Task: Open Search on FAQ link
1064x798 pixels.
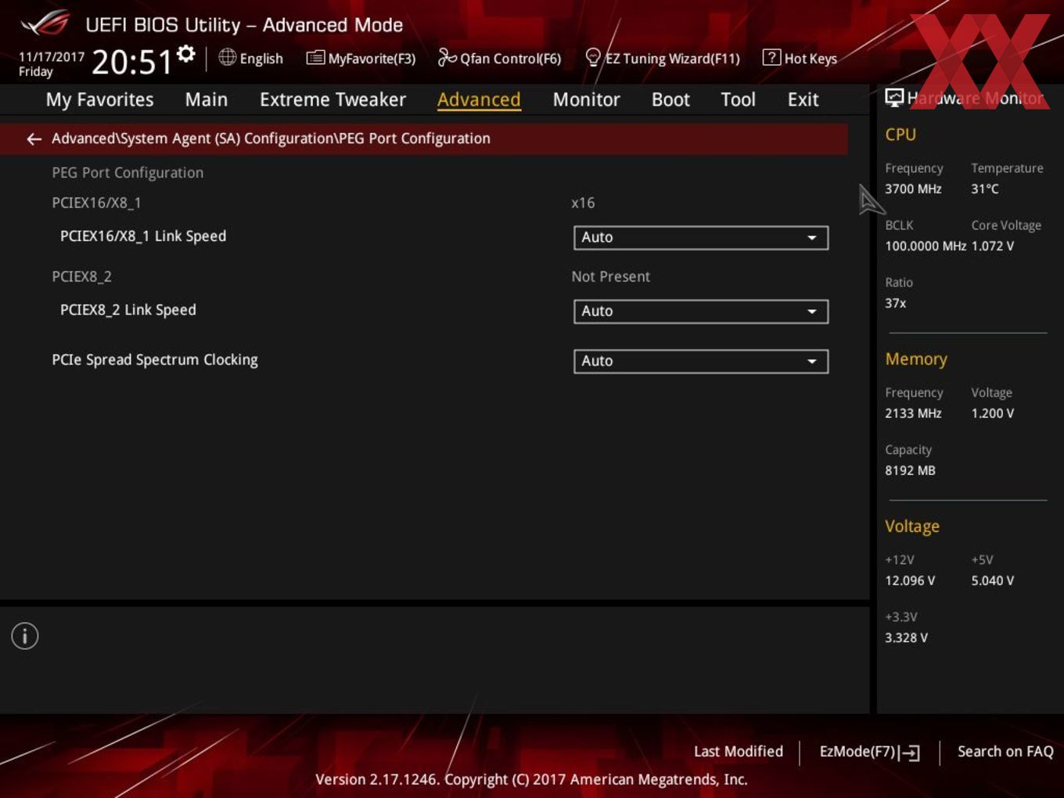Action: (1005, 751)
